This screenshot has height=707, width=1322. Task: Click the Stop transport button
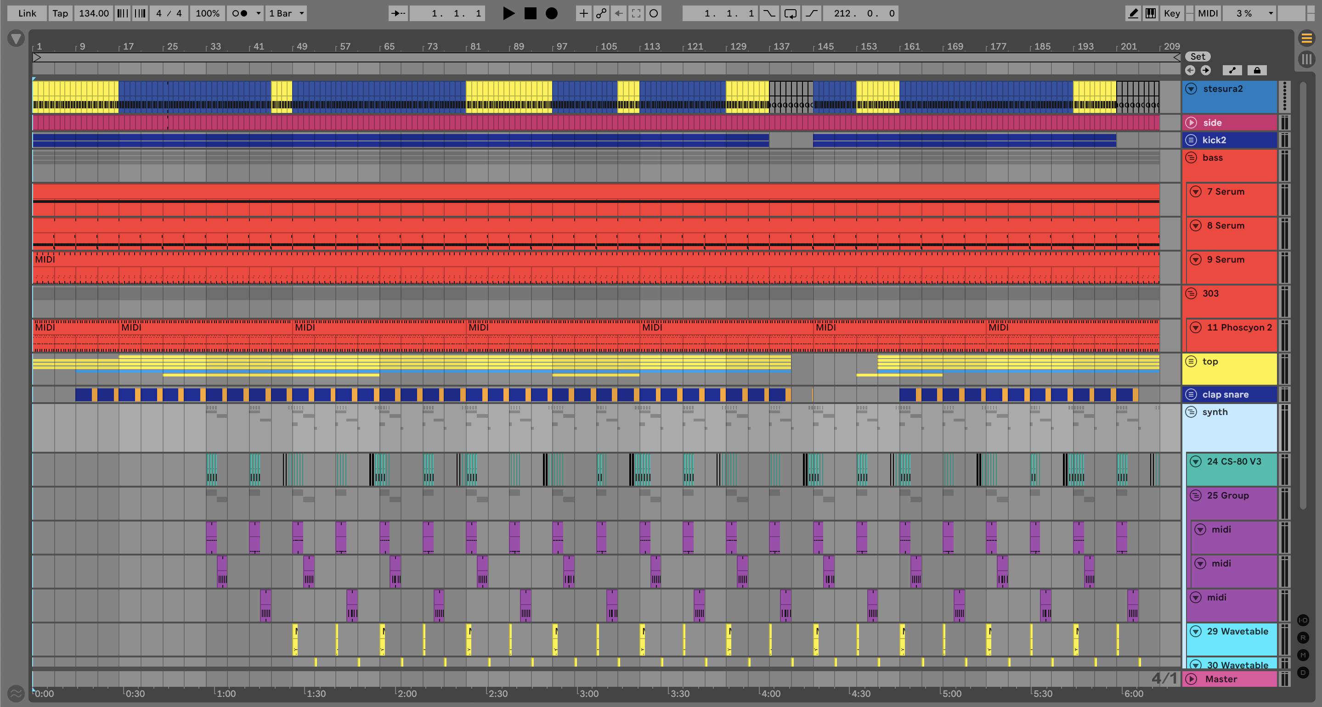click(x=530, y=13)
